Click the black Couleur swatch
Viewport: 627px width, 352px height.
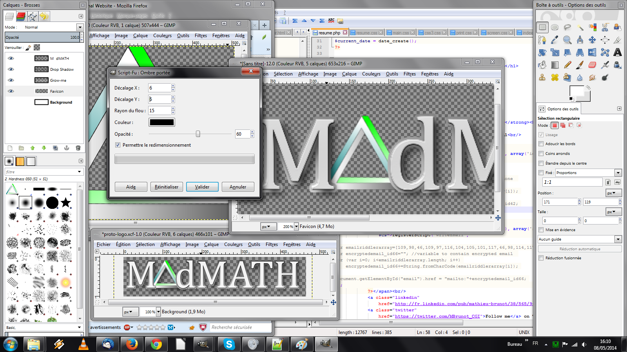tap(161, 122)
